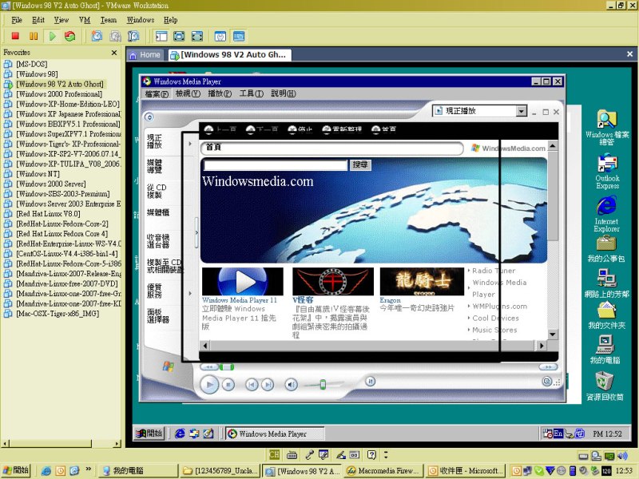Open the Team menu
The height and width of the screenshot is (479, 639).
tap(109, 20)
